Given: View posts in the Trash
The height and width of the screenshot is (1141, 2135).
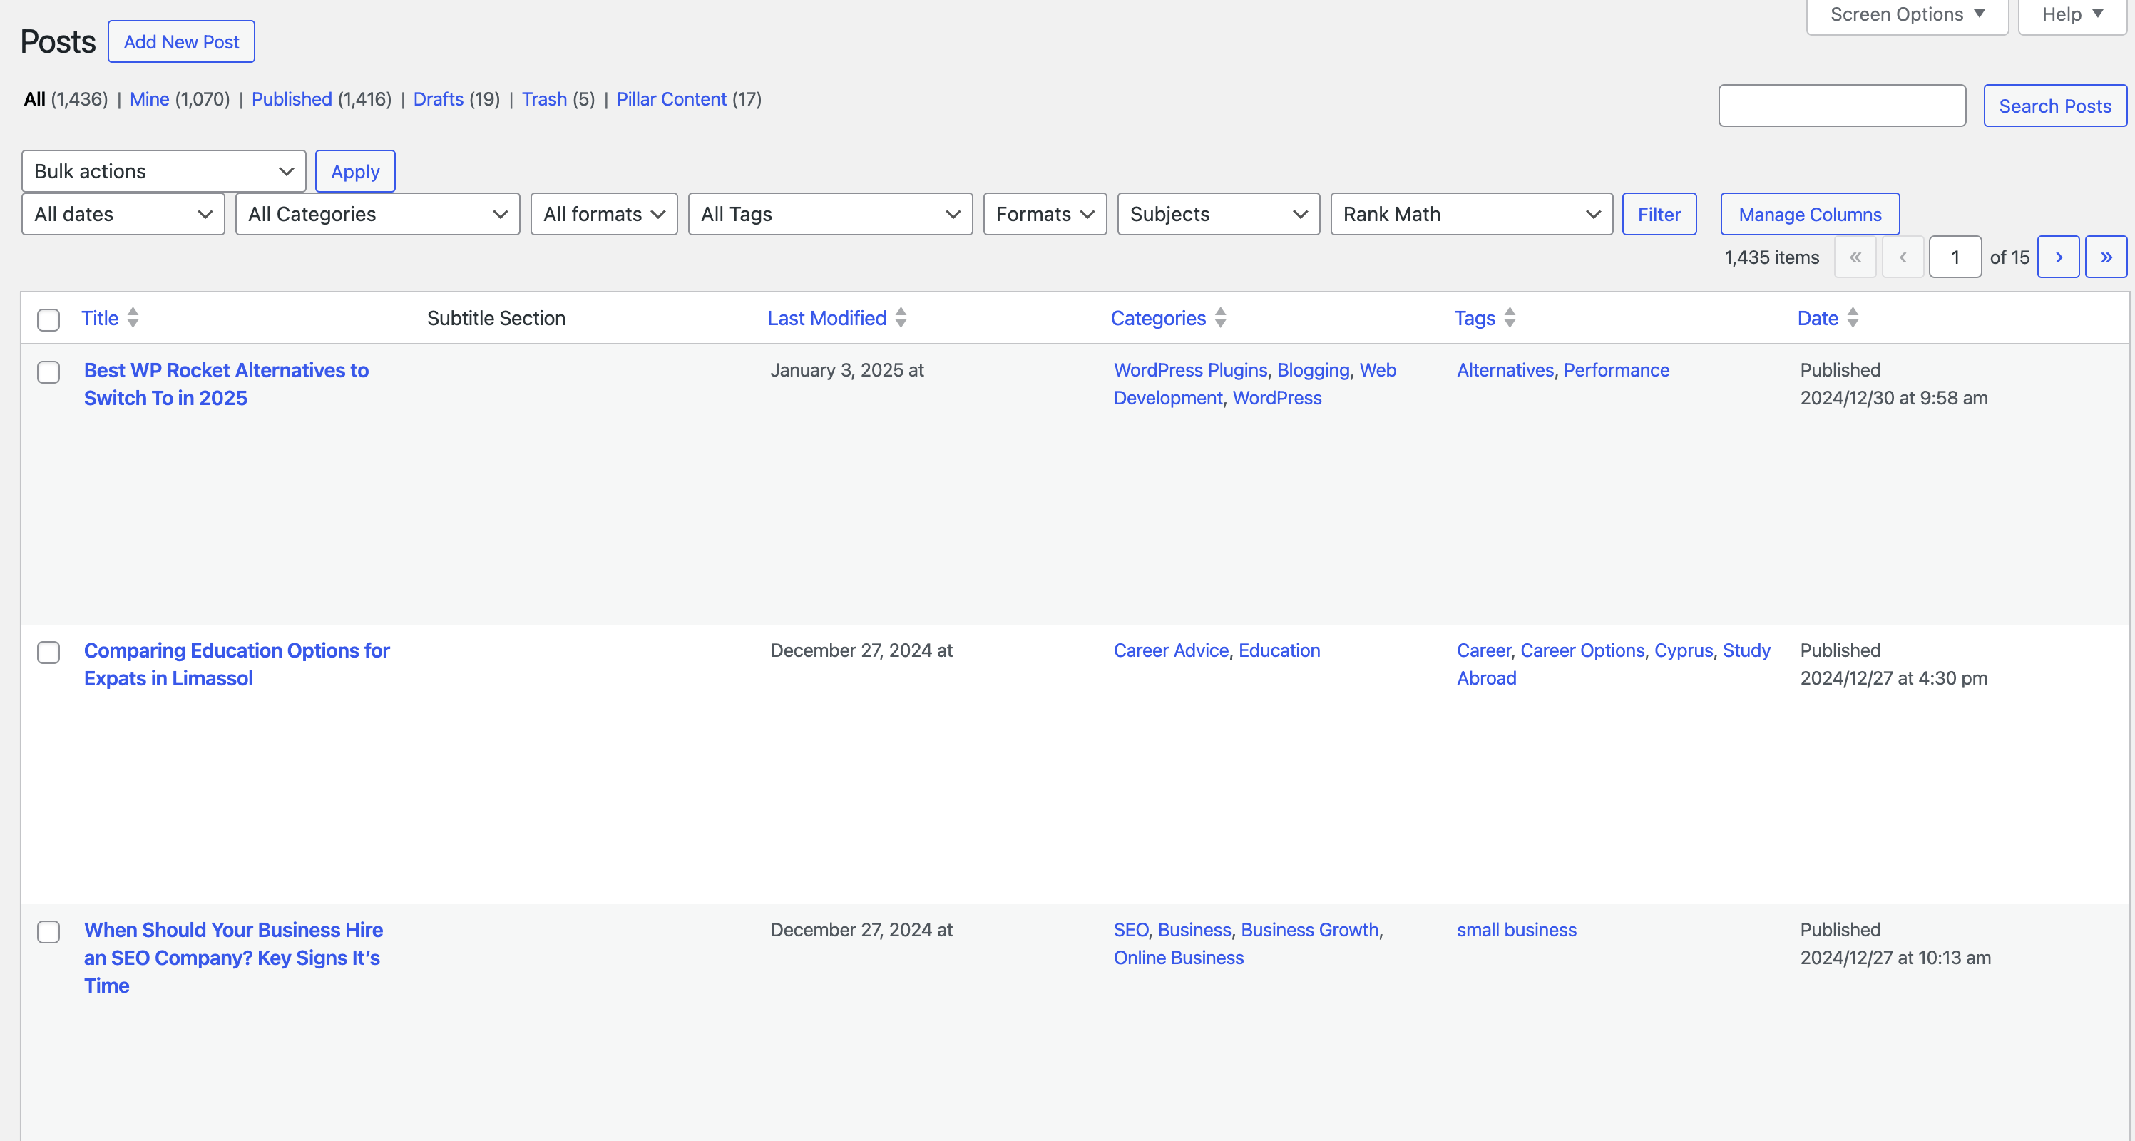Looking at the screenshot, I should pos(545,98).
